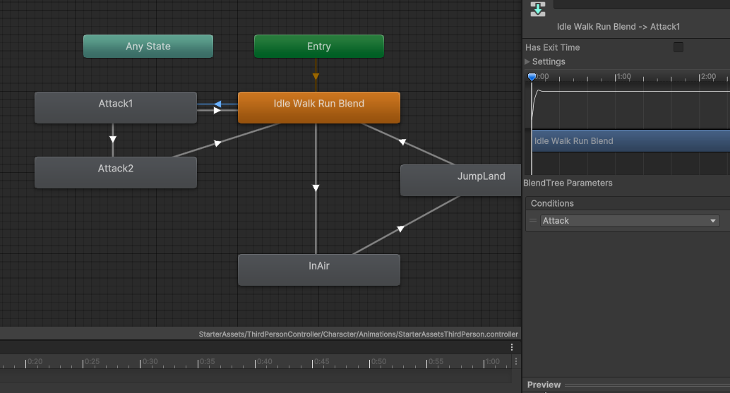
Task: Expand the Settings foldout
Action: point(527,61)
